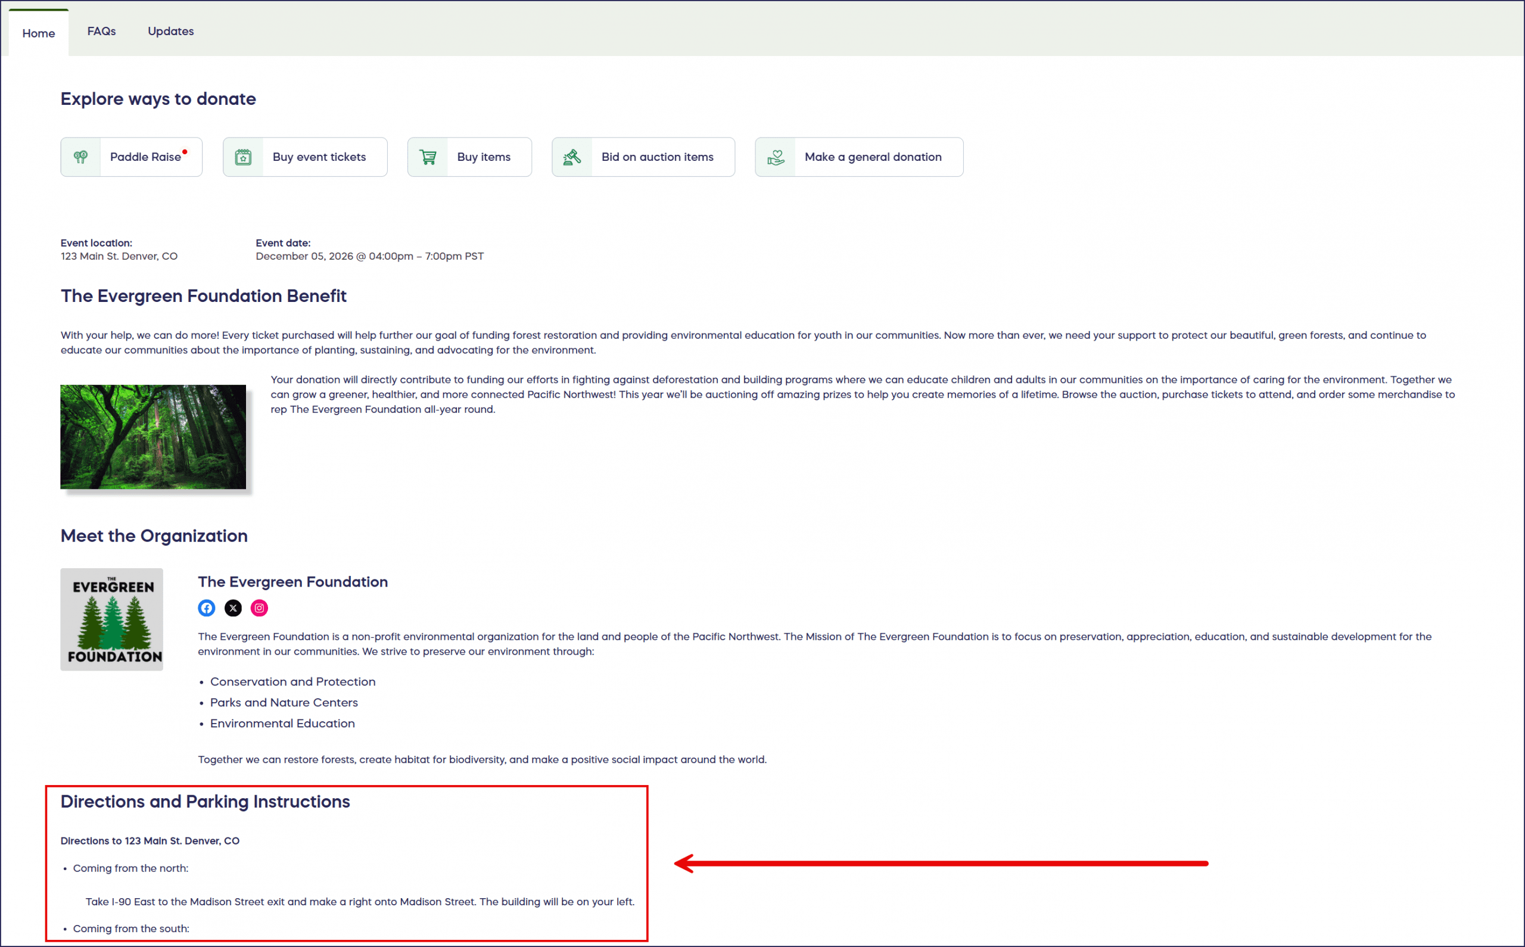Select Buy event tickets button

(319, 157)
